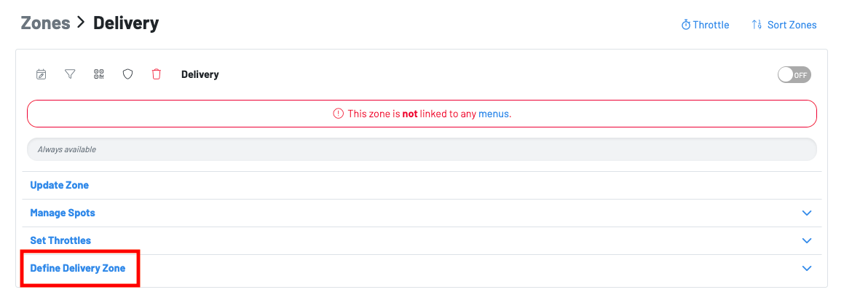Toggle the Delivery zone OFF switch
Viewport: 844px width, 303px height.
794,75
